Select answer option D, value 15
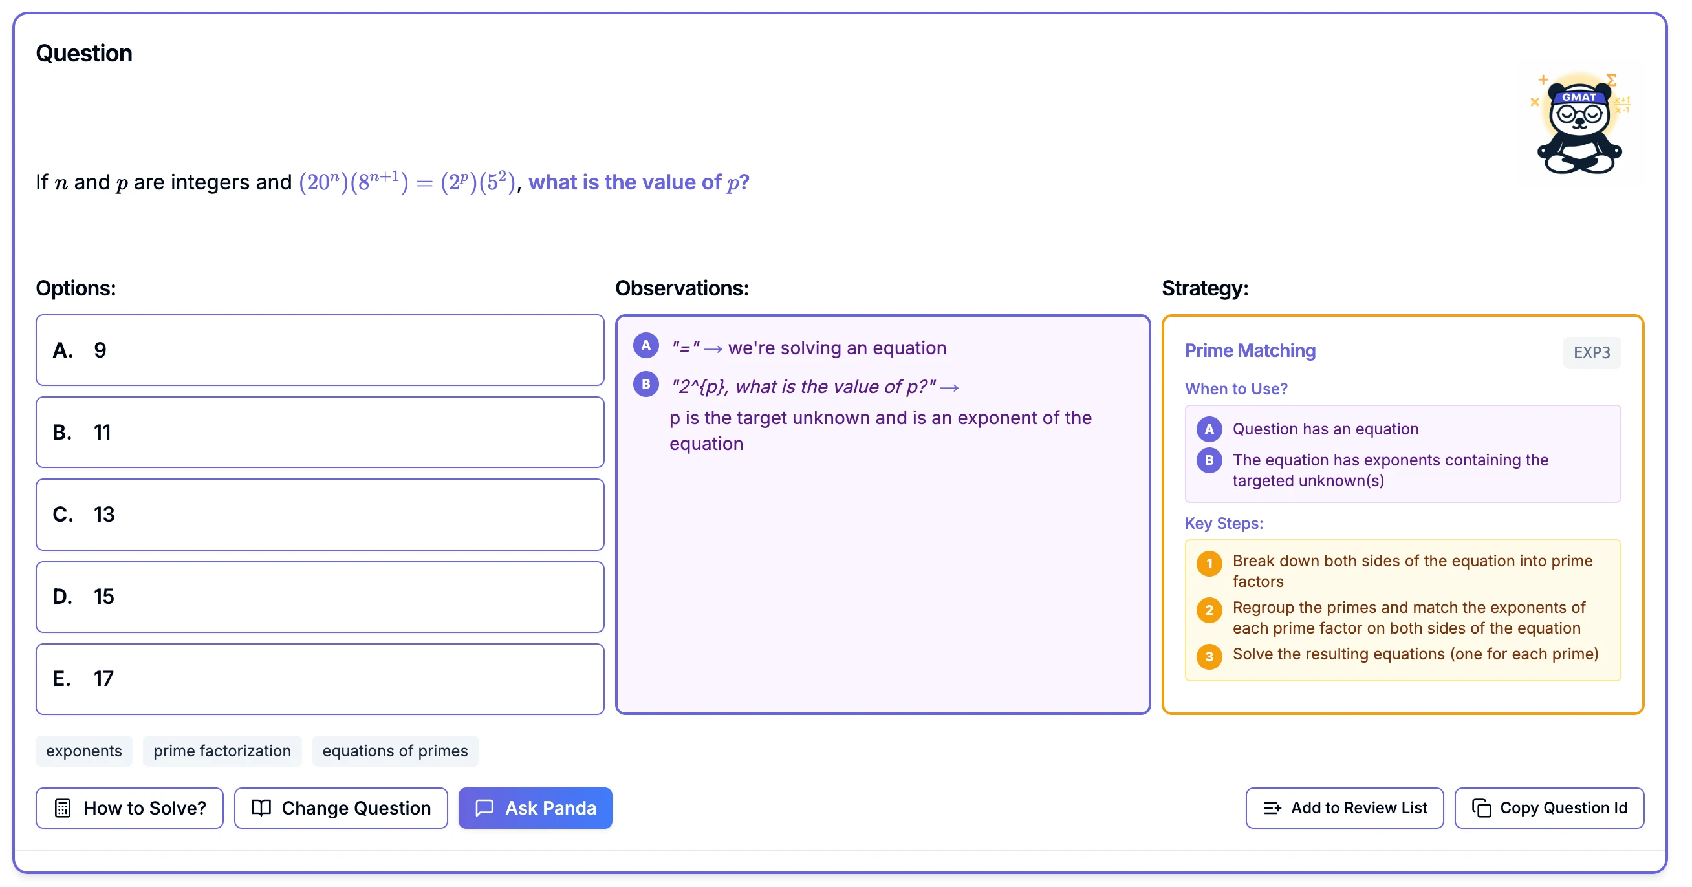The image size is (1692, 887). [320, 596]
